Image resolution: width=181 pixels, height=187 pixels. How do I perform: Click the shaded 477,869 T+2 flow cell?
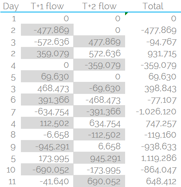99,41
